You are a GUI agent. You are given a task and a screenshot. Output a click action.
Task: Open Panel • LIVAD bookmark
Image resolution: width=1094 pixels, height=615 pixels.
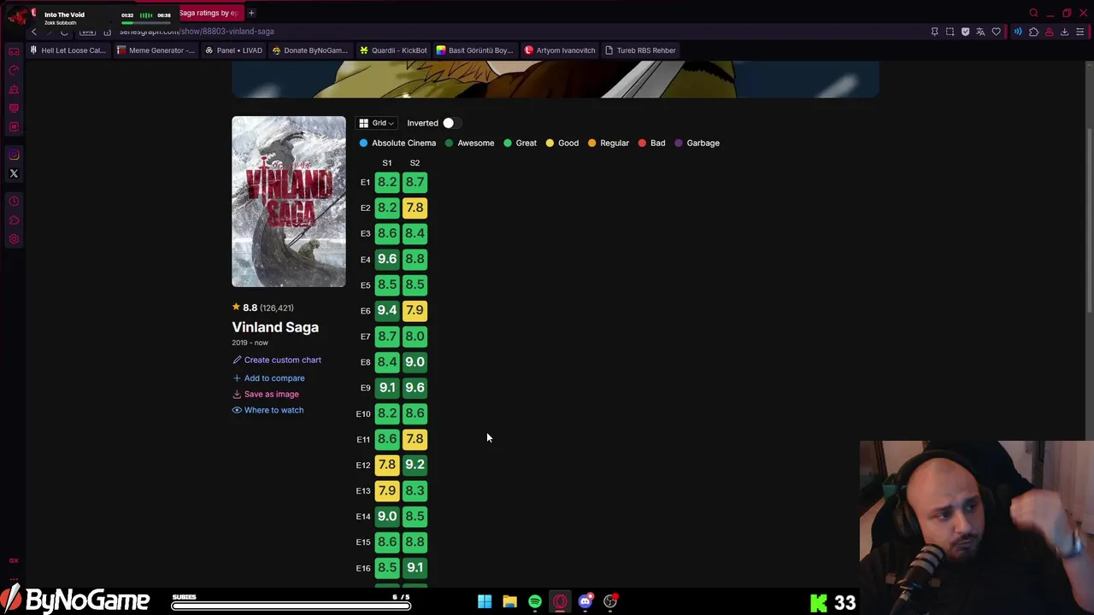(234, 50)
